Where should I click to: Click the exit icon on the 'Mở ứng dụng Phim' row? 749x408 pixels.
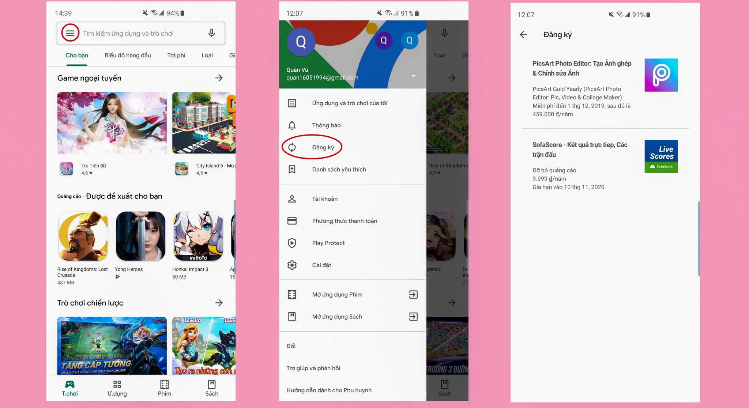pos(413,295)
